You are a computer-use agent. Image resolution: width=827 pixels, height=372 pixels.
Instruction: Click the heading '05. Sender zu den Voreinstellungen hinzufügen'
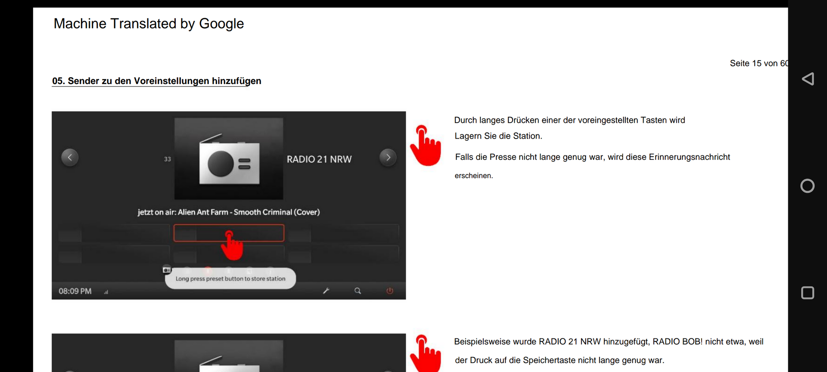156,81
